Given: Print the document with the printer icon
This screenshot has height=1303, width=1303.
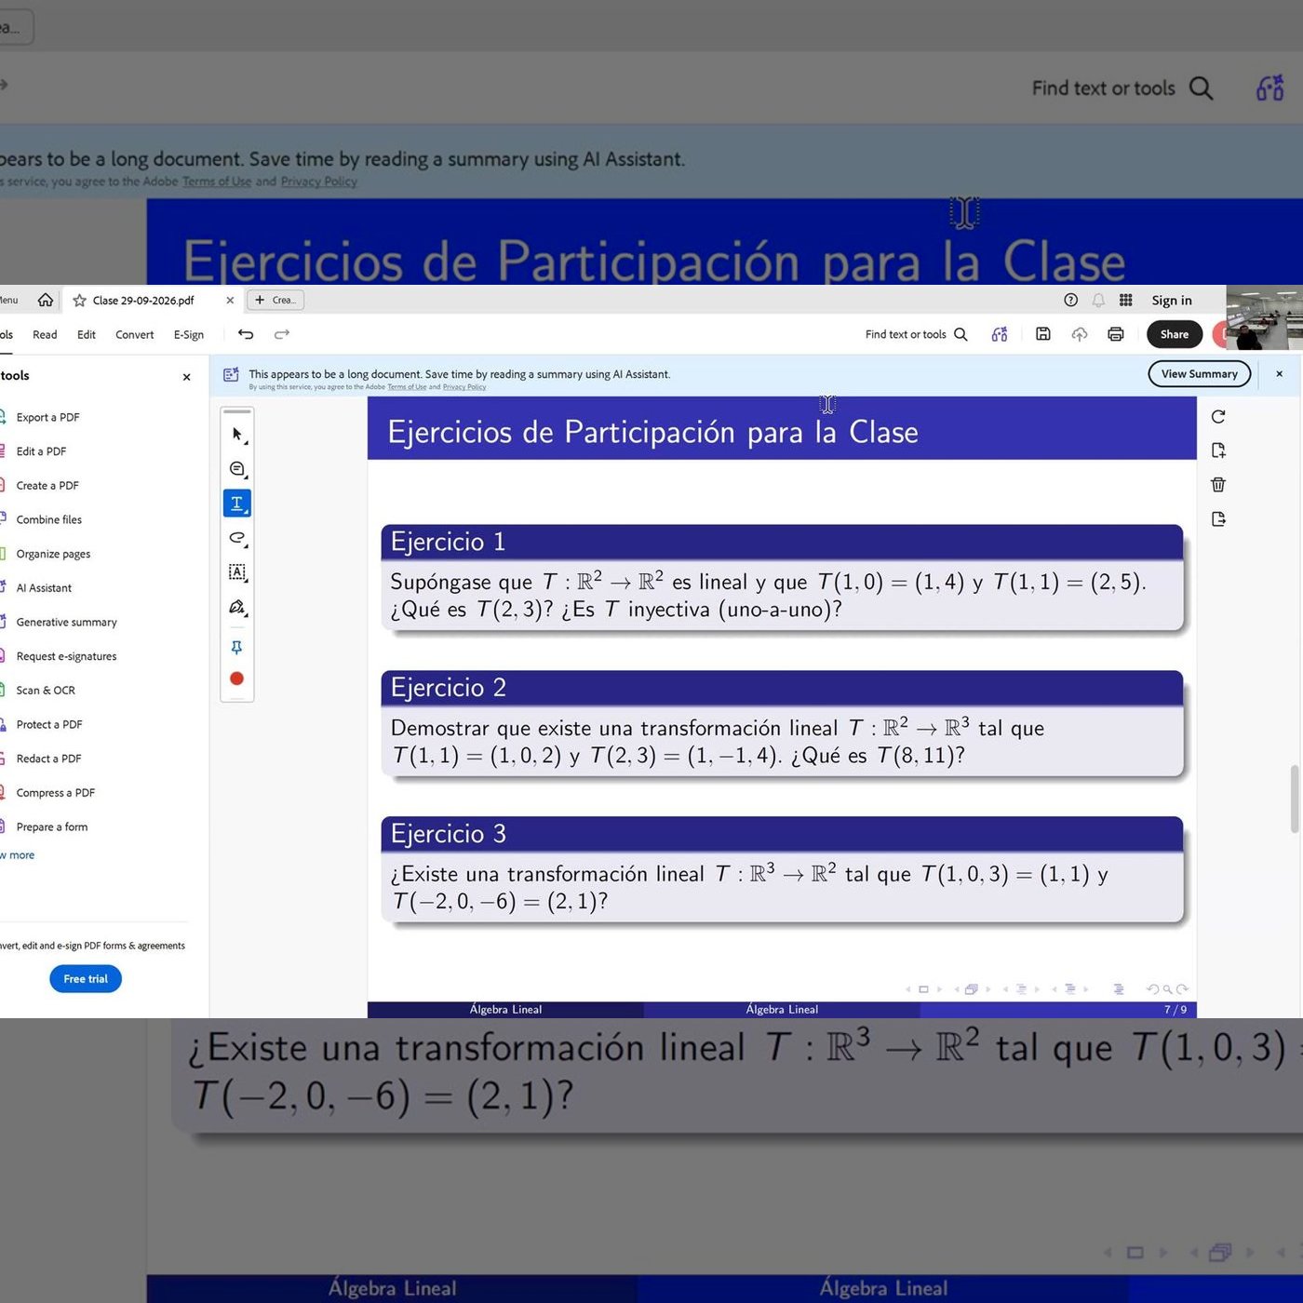Looking at the screenshot, I should 1116,334.
